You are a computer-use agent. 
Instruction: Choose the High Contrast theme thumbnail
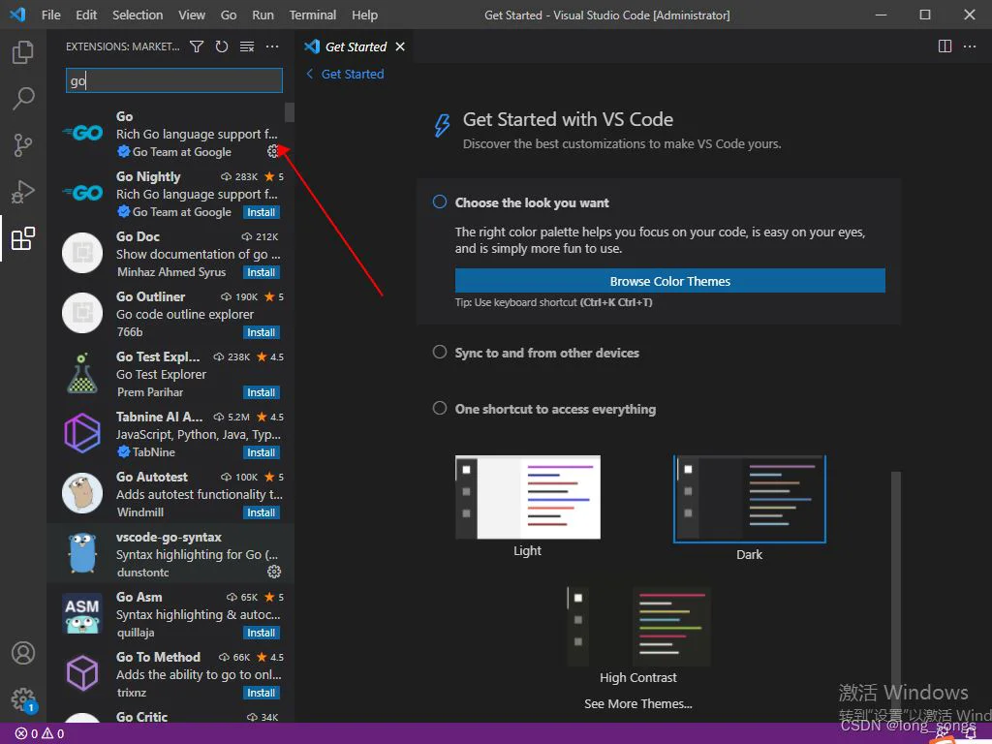point(639,627)
